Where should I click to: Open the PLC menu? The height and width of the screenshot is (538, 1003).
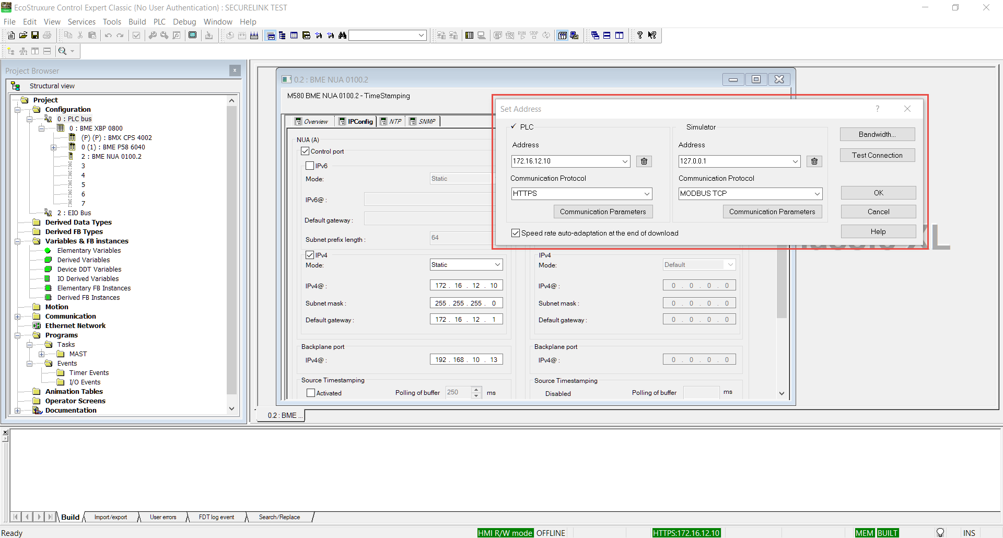coord(159,22)
